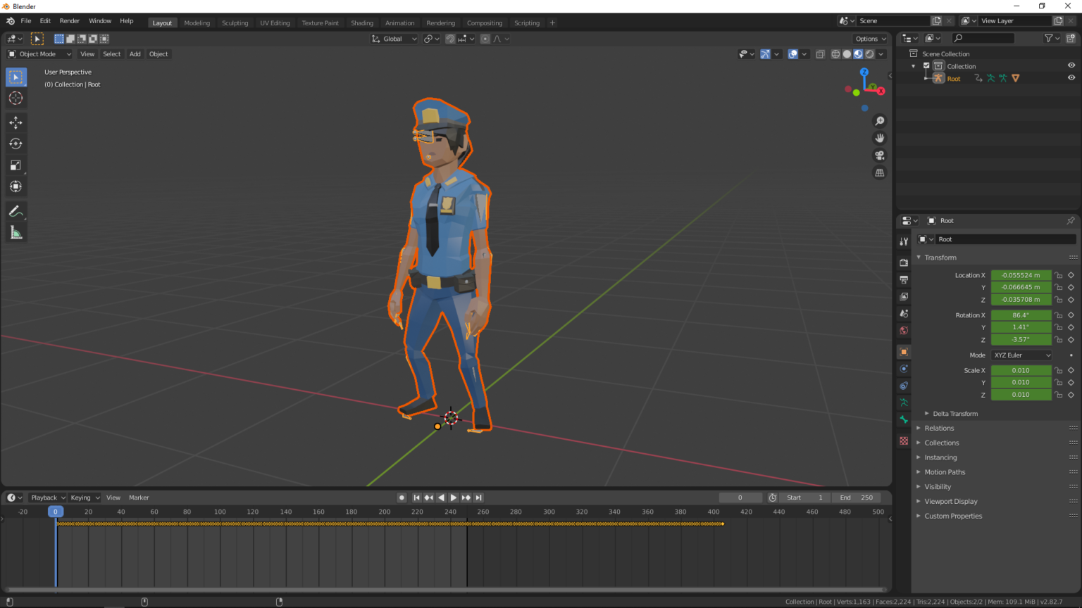
Task: Hide the Root object in the outliner
Action: (x=1071, y=78)
